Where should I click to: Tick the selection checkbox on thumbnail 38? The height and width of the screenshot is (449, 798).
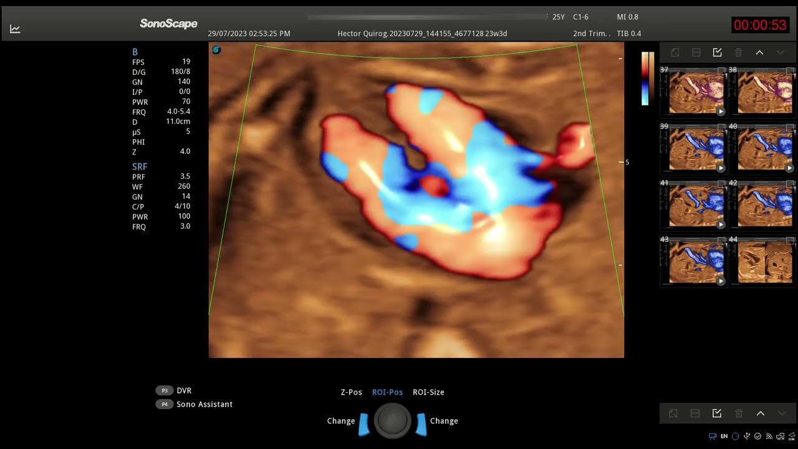[790, 70]
